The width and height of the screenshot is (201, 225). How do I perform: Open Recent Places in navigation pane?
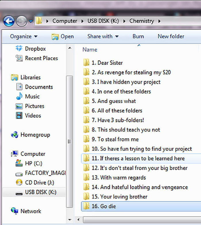41,58
